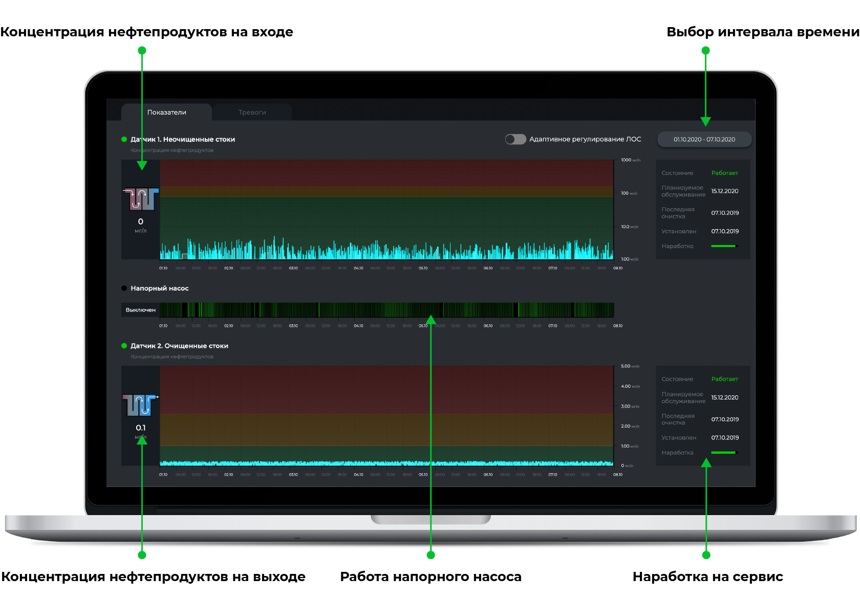860x599 pixels.
Task: Click the inlet tank icon for Датчик 1
Action: coord(141,199)
